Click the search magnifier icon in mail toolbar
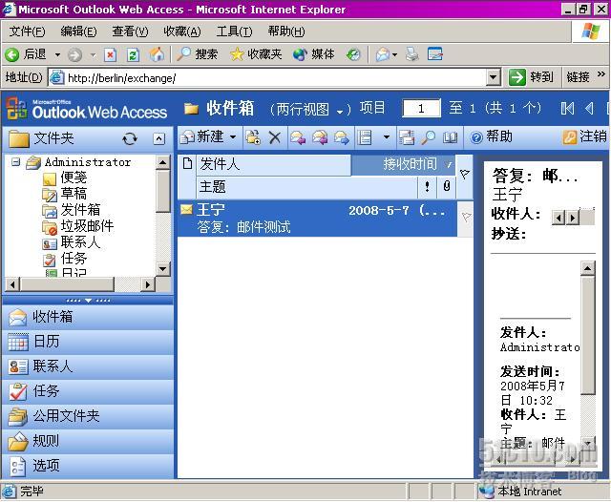This screenshot has width=611, height=502. pos(429,137)
